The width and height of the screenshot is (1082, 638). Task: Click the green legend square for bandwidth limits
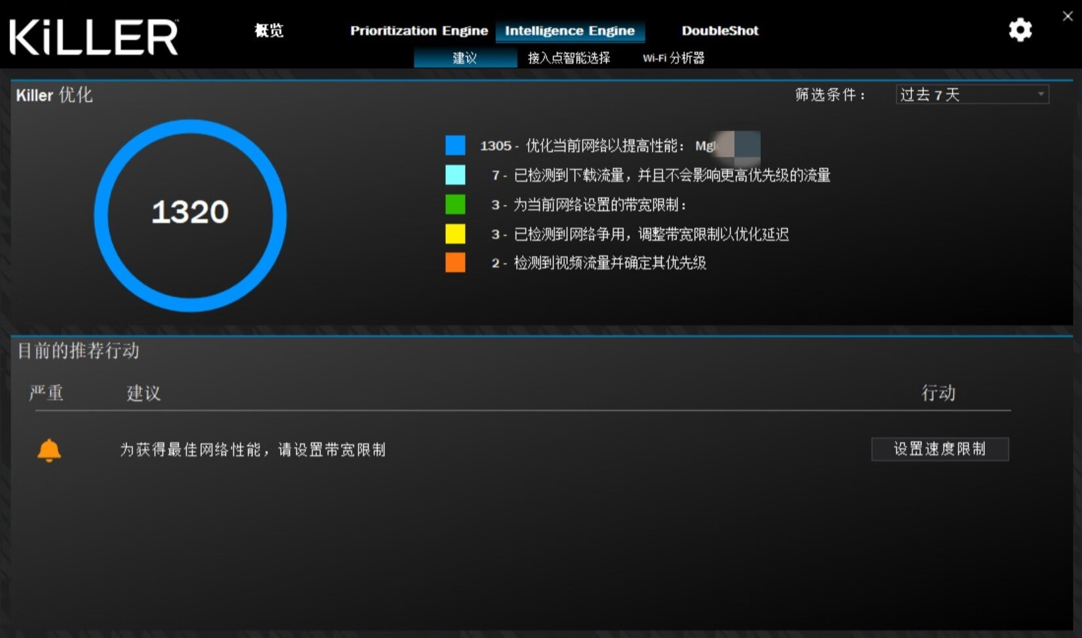pos(454,204)
